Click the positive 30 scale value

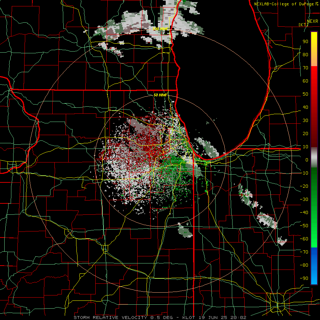click(305, 121)
